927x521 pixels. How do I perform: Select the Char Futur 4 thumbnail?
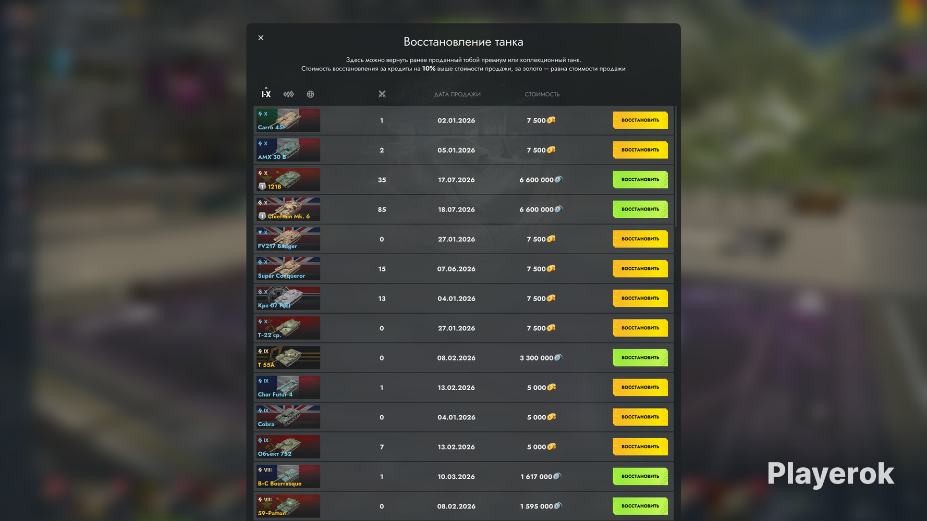tap(288, 388)
